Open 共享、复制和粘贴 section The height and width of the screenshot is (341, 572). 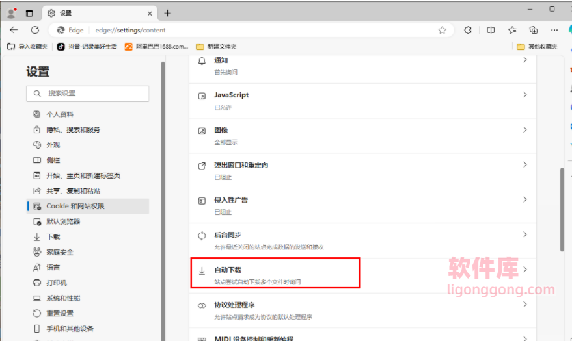[x=88, y=191]
